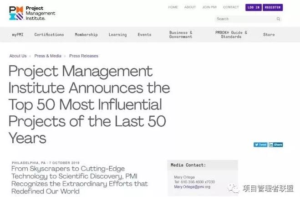Viewport: 300px width, 197px height.
Task: Click the From Skyscrapers subheading text
Action: (80, 180)
